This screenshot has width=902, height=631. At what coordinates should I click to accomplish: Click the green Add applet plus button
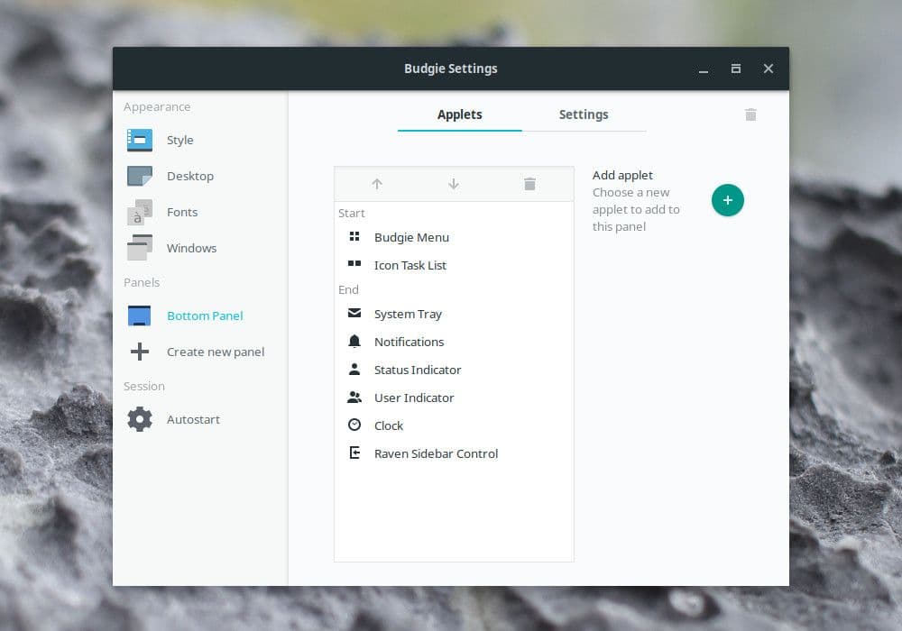click(727, 200)
